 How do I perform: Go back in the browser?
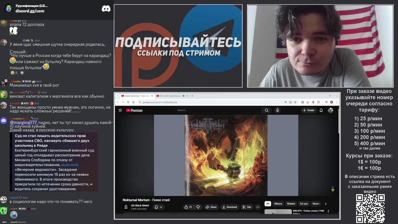coord(118,102)
